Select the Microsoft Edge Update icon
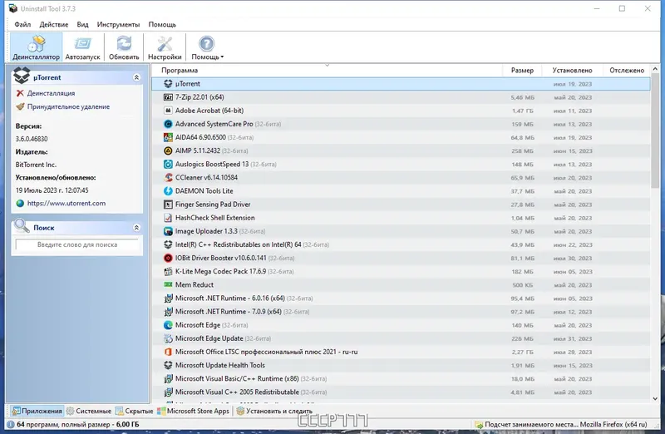The width and height of the screenshot is (665, 434). (x=168, y=338)
